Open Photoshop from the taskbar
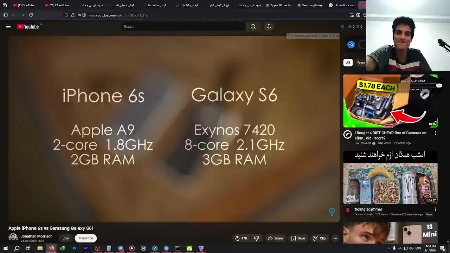Image resolution: width=450 pixels, height=253 pixels. (75, 248)
